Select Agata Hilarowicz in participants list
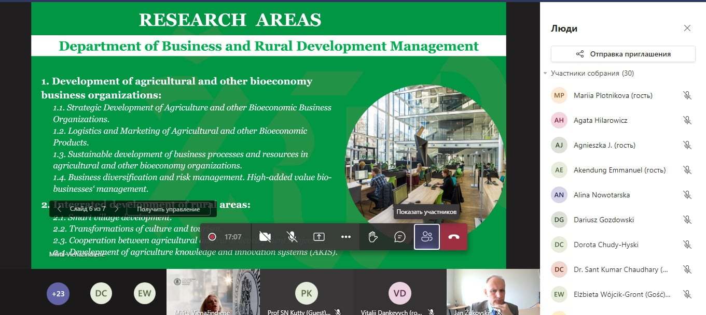This screenshot has width=706, height=315. point(600,120)
